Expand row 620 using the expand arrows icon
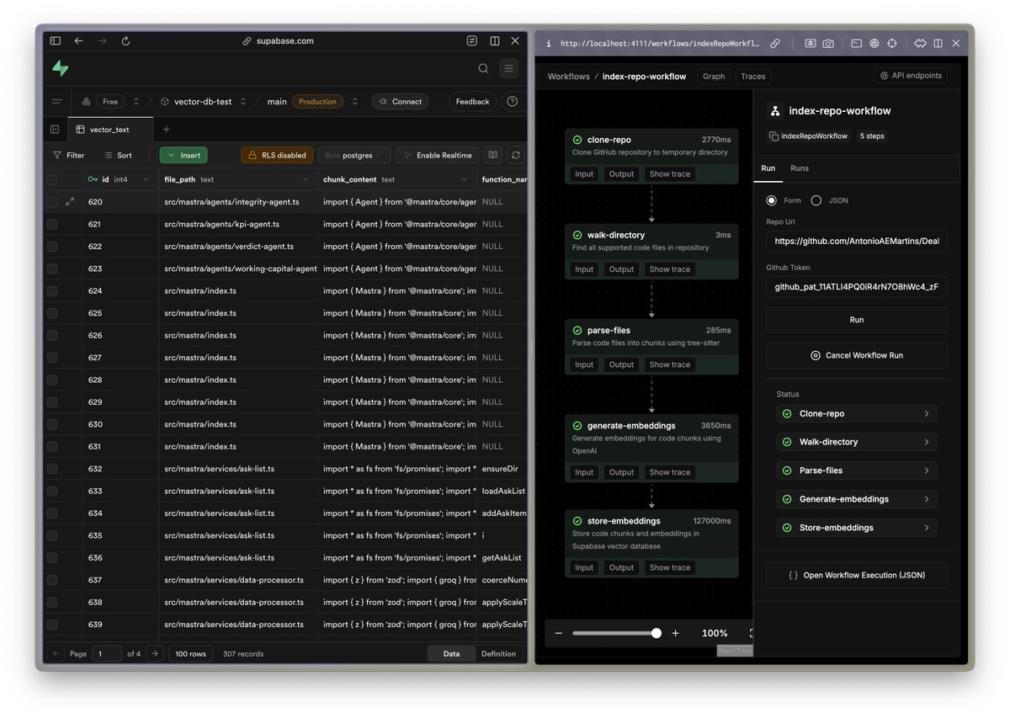1010x718 pixels. [70, 202]
